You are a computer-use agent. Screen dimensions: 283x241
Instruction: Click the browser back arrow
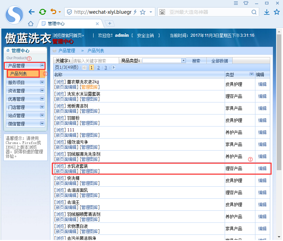tap(31, 12)
